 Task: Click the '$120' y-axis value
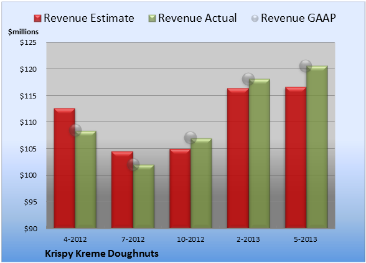(28, 69)
